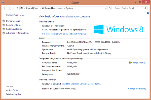Open System protection
The height and width of the screenshot is (100, 151).
[14, 29]
